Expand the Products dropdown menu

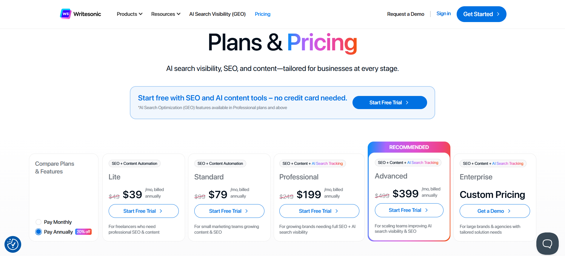tap(130, 14)
